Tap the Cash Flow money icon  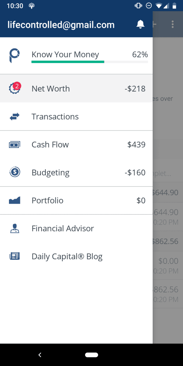click(x=14, y=145)
